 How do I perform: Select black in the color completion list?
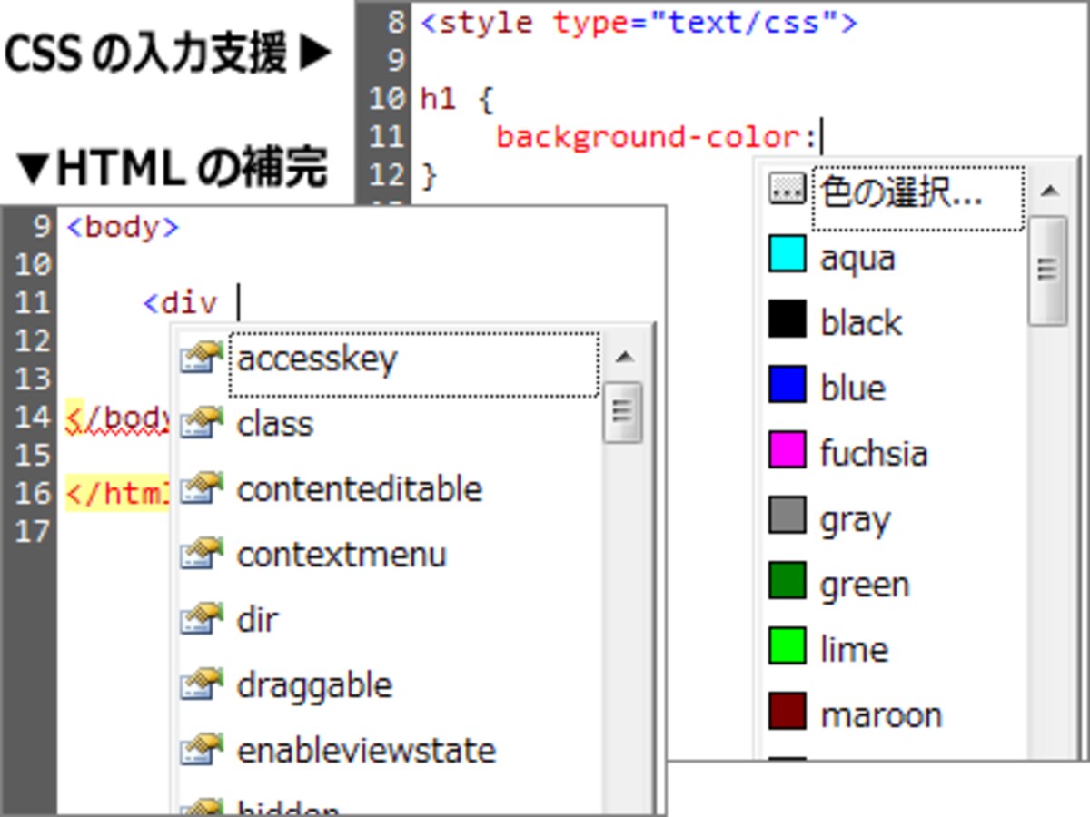860,322
